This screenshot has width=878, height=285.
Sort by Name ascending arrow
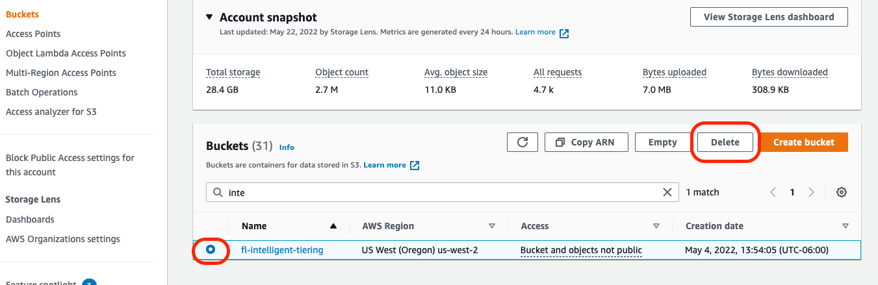[333, 226]
